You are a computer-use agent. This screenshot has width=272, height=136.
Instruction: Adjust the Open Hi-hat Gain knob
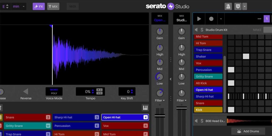point(160,32)
